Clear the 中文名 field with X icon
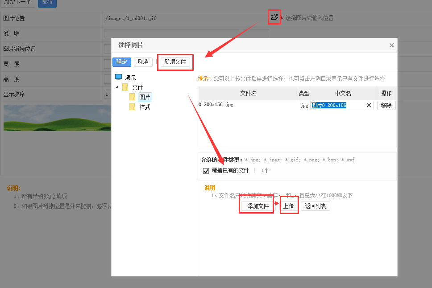Screen dimensions: 432x288 click(369, 105)
